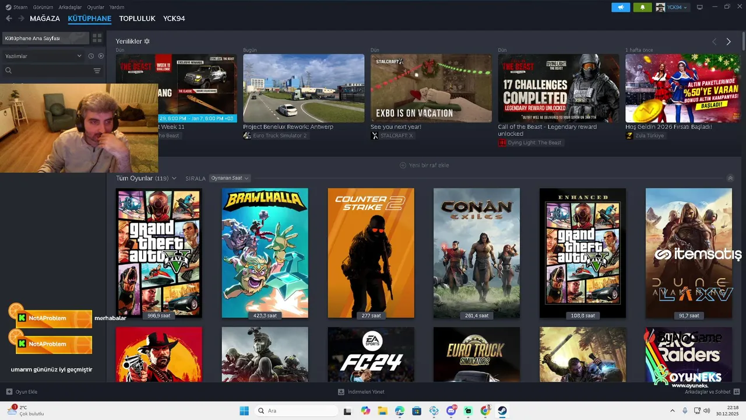Select the Brawlhalla game cover
This screenshot has width=746, height=420.
tap(265, 253)
